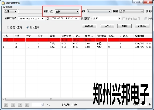Image resolution: width=154 pixels, height=110 pixels.
Task: Toggle 包含下级部门 checkbox
Action: 124,19
